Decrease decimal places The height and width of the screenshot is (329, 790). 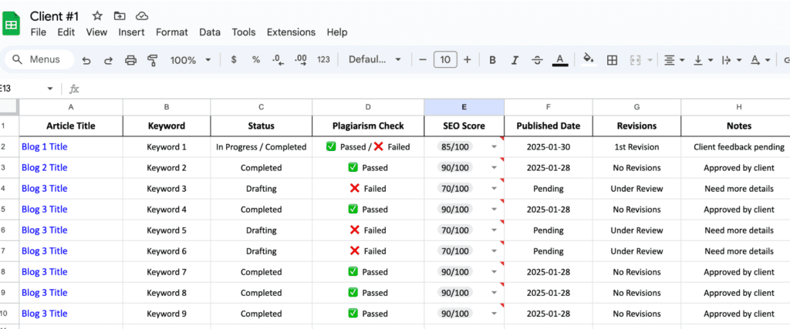278,60
